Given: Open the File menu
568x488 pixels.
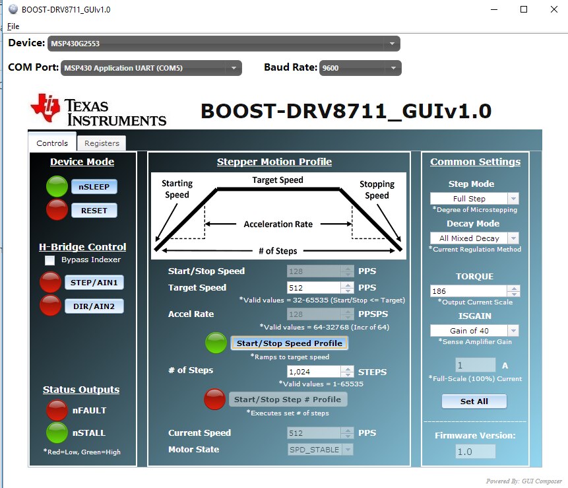Looking at the screenshot, I should pyautogui.click(x=13, y=26).
